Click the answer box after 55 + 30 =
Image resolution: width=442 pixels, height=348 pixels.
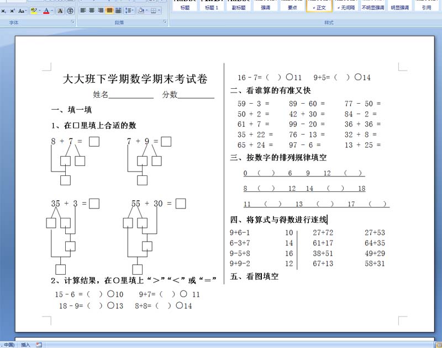coord(181,204)
